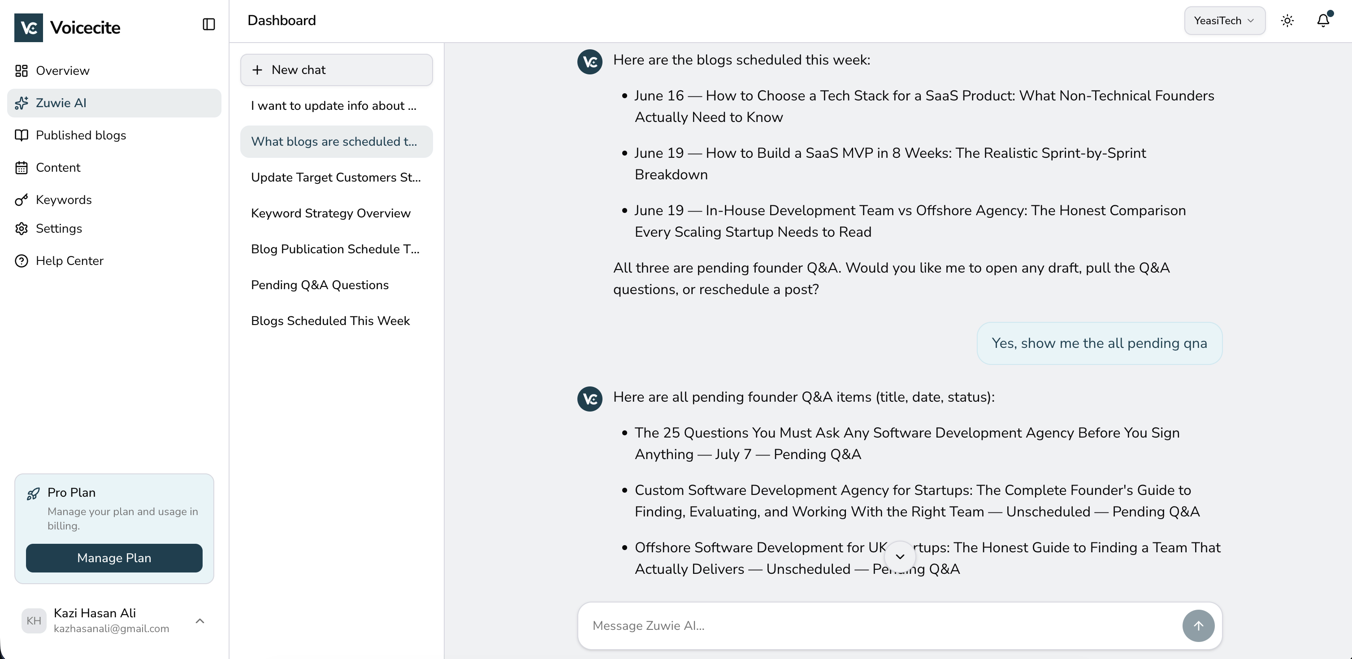Screen dimensions: 1352x659
Task: Expand the Kazi Hasan Ali account menu chevron
Action: coord(200,621)
